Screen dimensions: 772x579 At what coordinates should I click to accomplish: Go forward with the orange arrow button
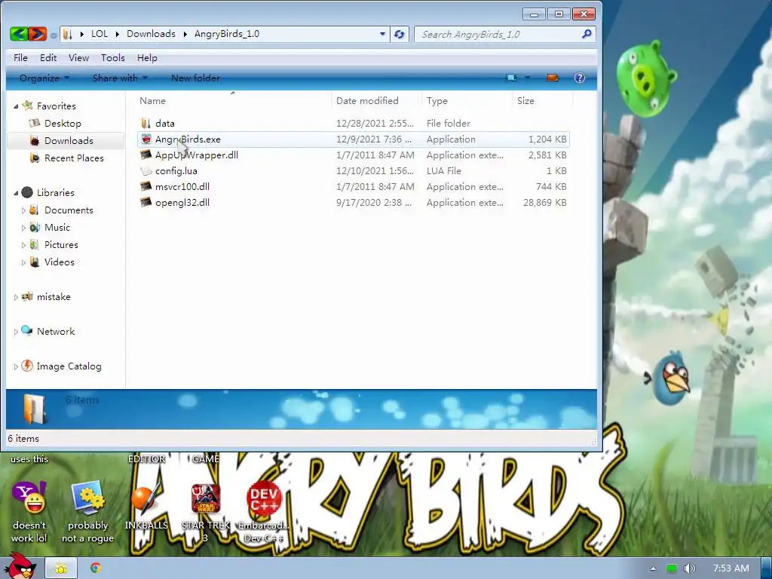38,33
